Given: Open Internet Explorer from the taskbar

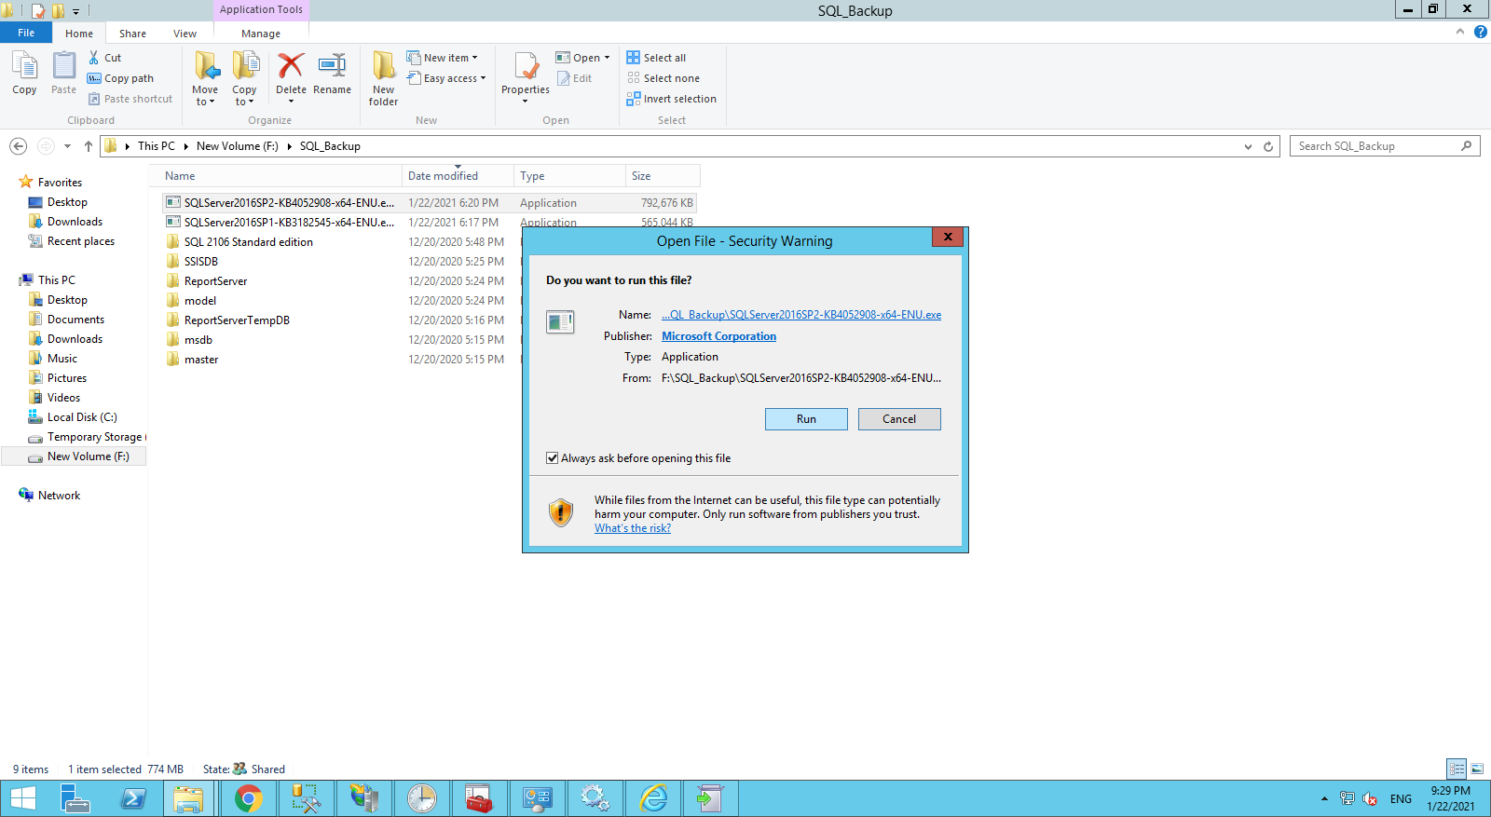Looking at the screenshot, I should 654,798.
